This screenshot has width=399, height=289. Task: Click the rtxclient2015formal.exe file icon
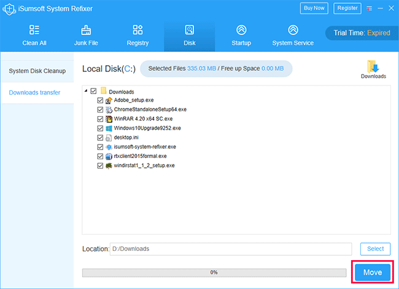(109, 156)
